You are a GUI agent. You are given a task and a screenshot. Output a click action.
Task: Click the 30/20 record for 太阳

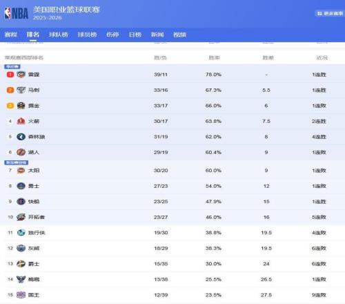click(x=161, y=171)
